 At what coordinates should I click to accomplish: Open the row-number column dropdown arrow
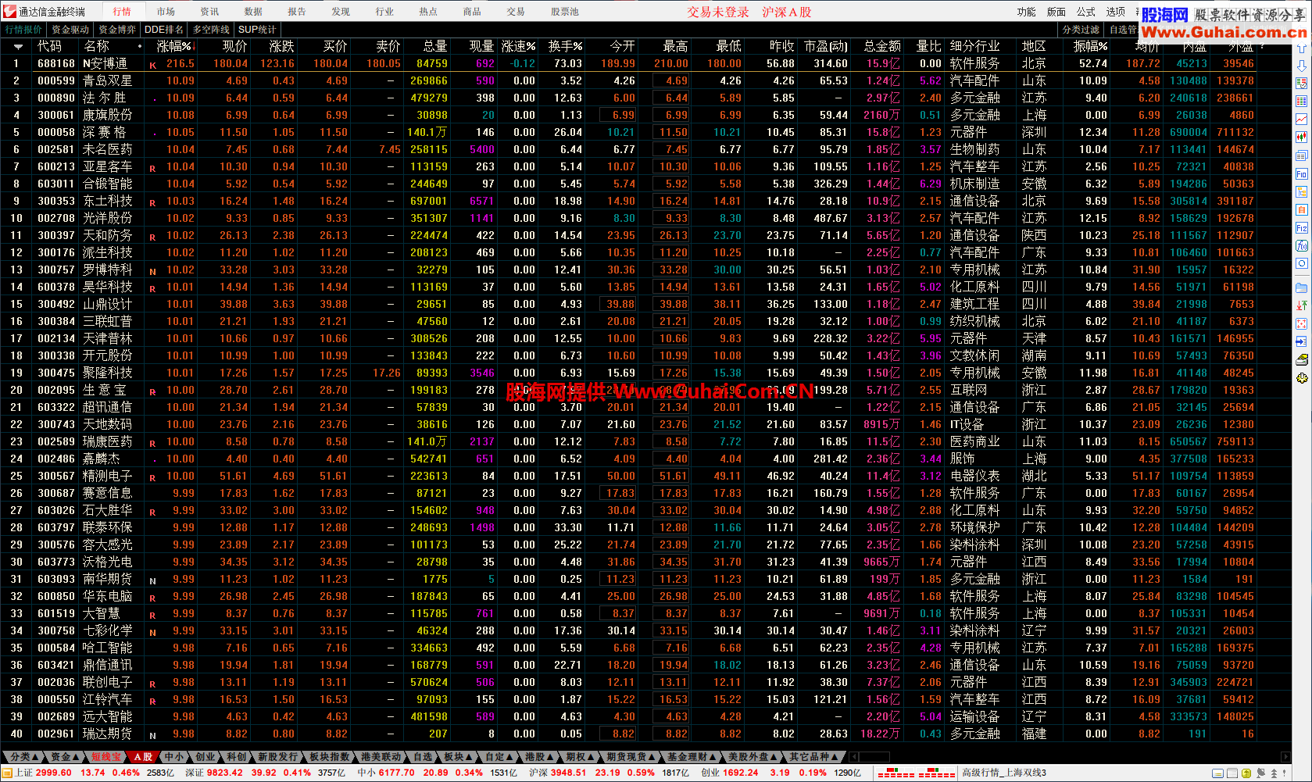(16, 47)
